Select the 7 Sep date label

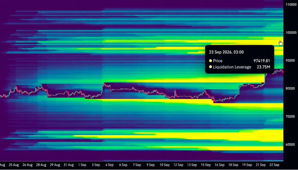pos(137,165)
